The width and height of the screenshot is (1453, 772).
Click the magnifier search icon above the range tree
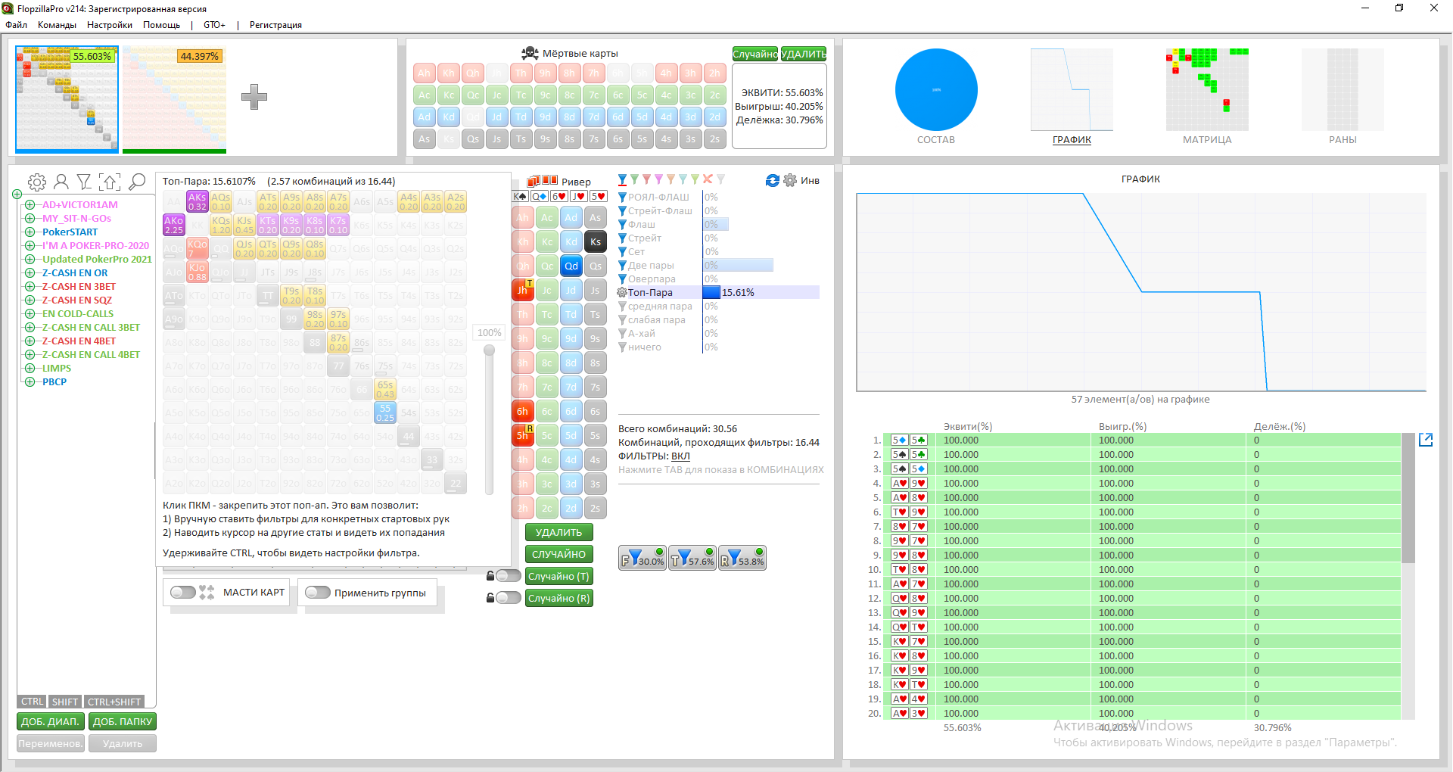(137, 182)
